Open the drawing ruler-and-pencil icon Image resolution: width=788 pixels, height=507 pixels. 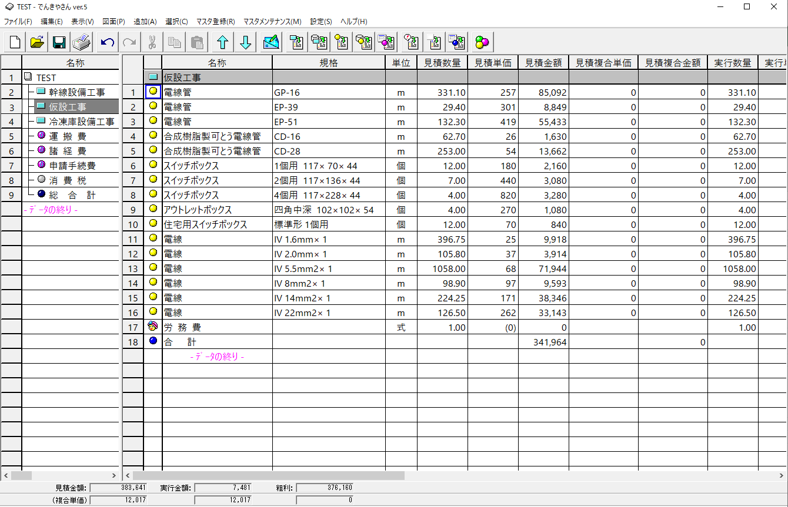click(x=271, y=42)
